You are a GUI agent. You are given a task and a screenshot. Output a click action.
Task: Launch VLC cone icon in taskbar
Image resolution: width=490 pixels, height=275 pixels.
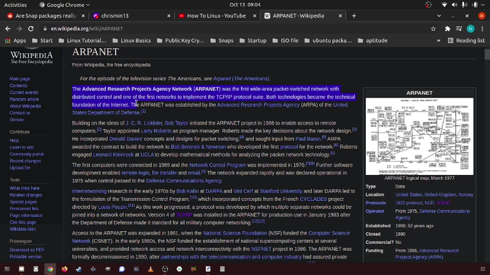(150, 269)
